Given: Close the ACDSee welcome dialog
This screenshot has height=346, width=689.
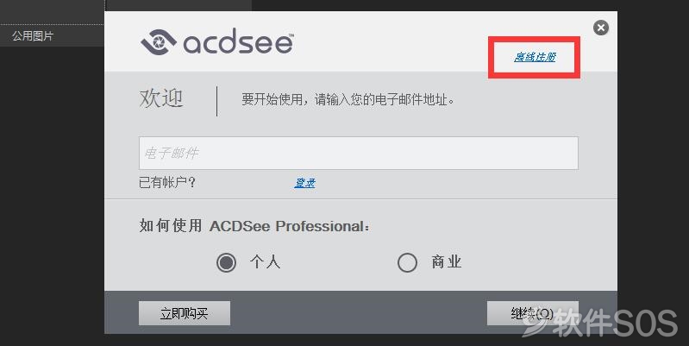Looking at the screenshot, I should click(601, 28).
